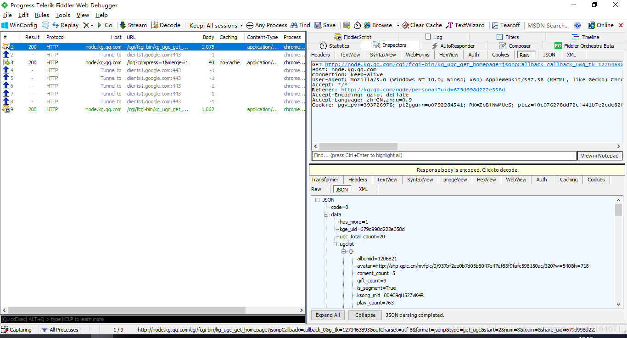Screen dimensions: 627x338
Task: Click the Tearoff toolbar button
Action: click(x=506, y=25)
